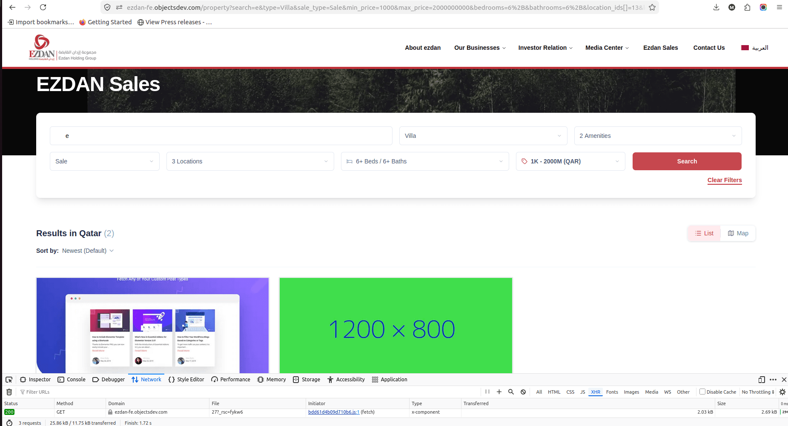The width and height of the screenshot is (788, 426).
Task: Switch results to List view
Action: tap(704, 233)
